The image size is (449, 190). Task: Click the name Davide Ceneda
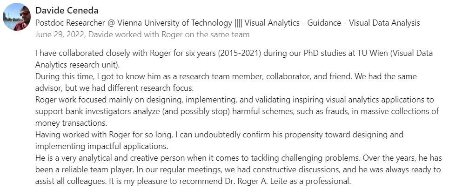67,11
